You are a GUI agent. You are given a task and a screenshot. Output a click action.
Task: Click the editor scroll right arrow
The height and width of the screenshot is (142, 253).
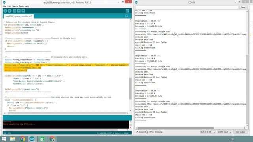pyautogui.click(x=128, y=113)
